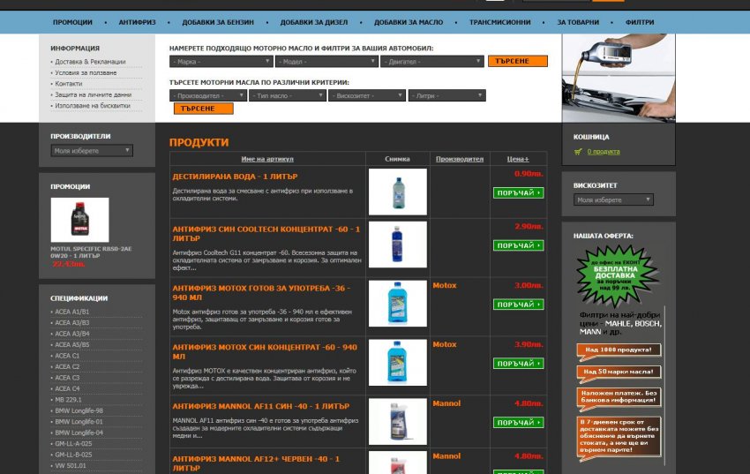Open the Mannol AF11 product image
This screenshot has height=474, width=750.
tap(397, 422)
